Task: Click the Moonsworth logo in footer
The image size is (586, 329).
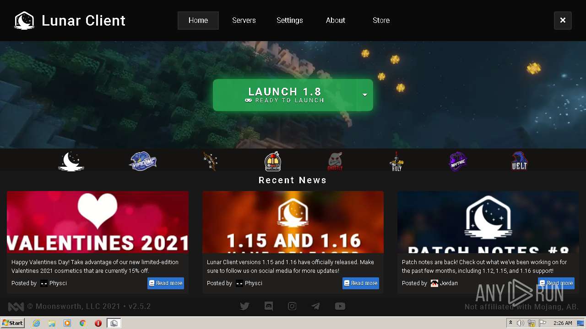Action: [x=16, y=307]
